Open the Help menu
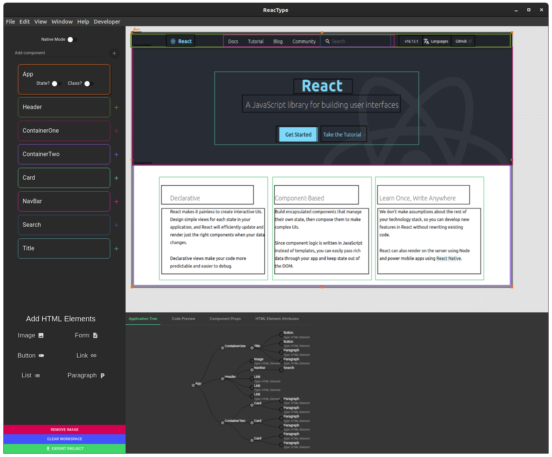 pos(83,22)
